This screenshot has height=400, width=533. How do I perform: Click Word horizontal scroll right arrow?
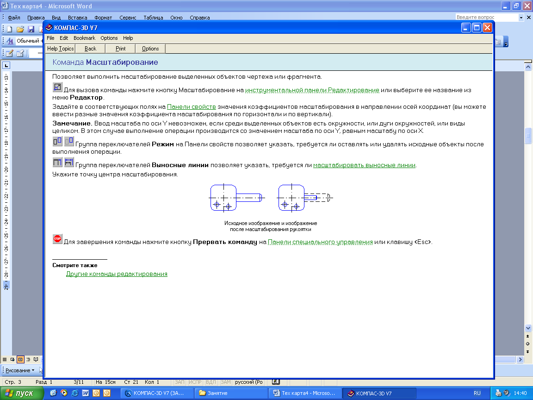[x=520, y=360]
